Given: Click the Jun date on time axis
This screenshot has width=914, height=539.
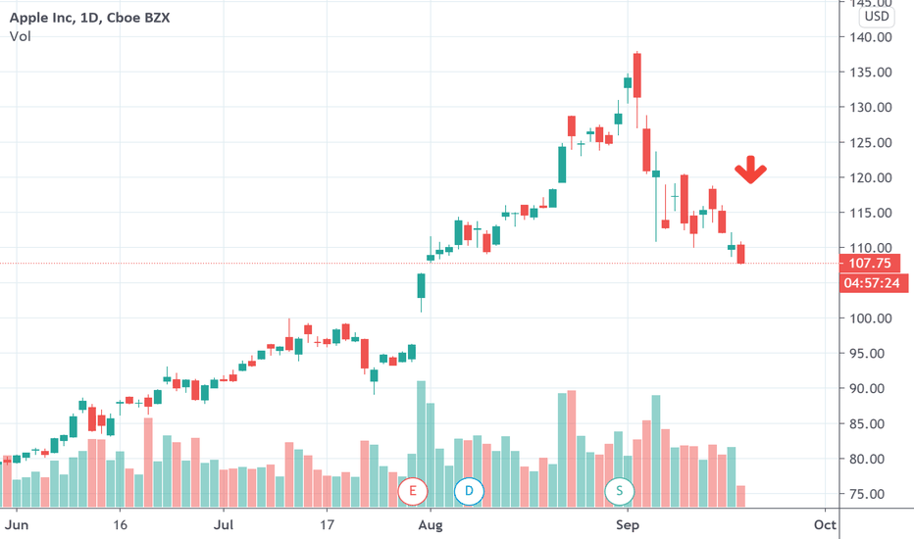Looking at the screenshot, I should pos(17,525).
